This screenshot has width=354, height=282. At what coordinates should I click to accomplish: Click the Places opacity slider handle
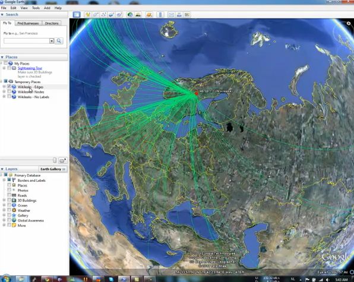(x=55, y=160)
